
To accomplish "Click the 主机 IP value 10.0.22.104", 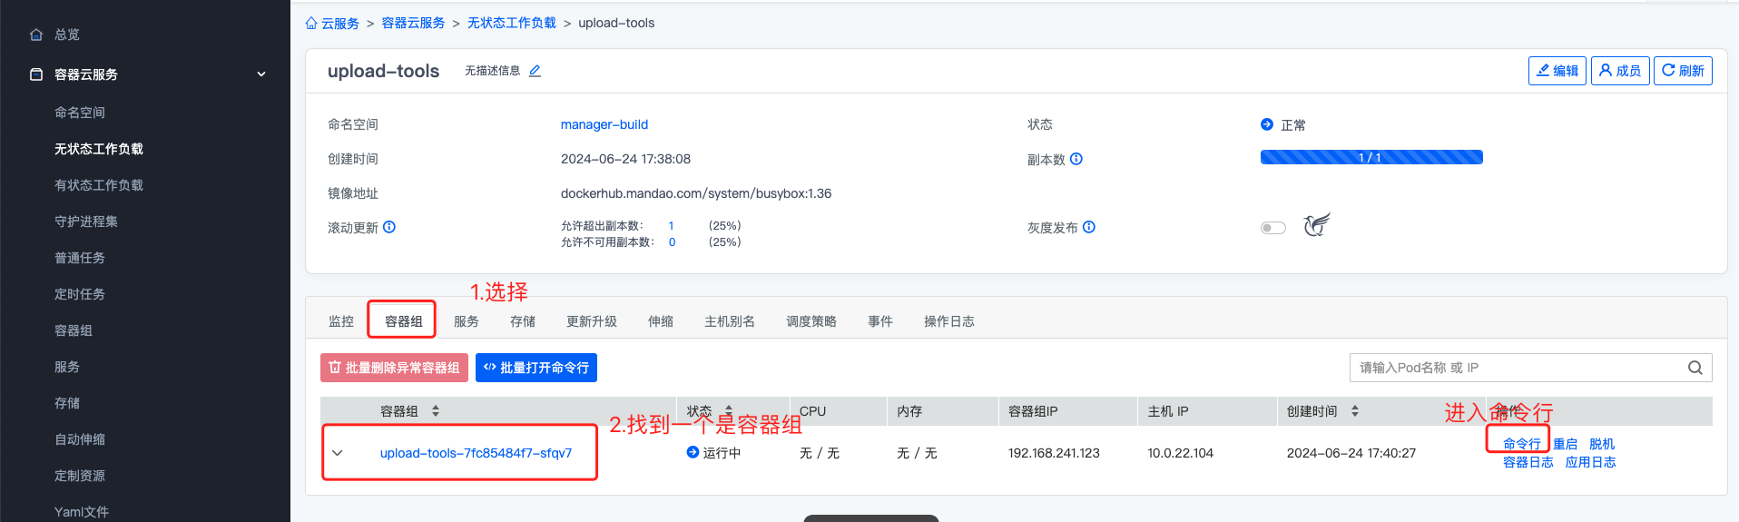I will pos(1180,453).
